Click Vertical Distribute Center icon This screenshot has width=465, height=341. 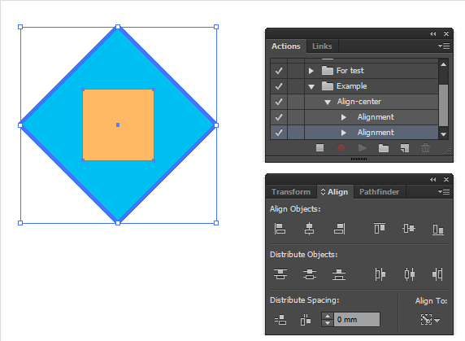310,274
